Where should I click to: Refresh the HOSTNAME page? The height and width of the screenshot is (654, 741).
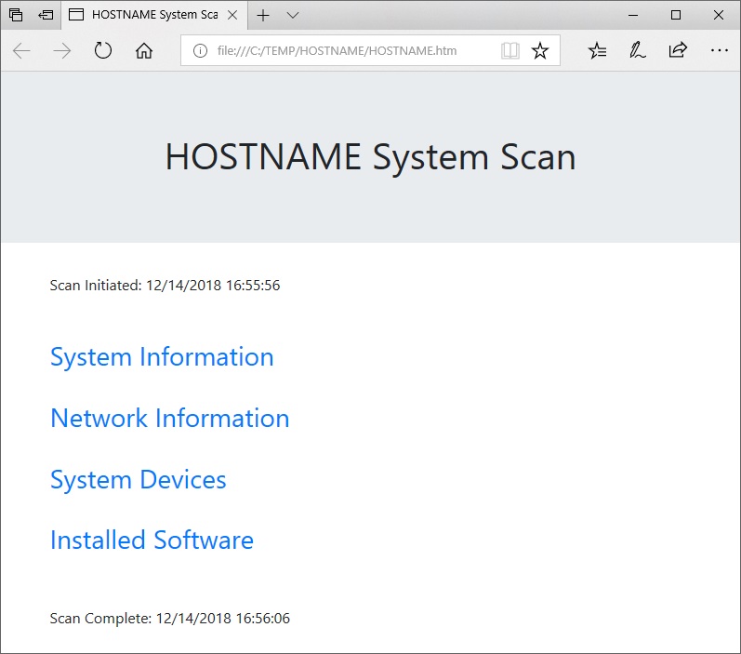point(102,50)
